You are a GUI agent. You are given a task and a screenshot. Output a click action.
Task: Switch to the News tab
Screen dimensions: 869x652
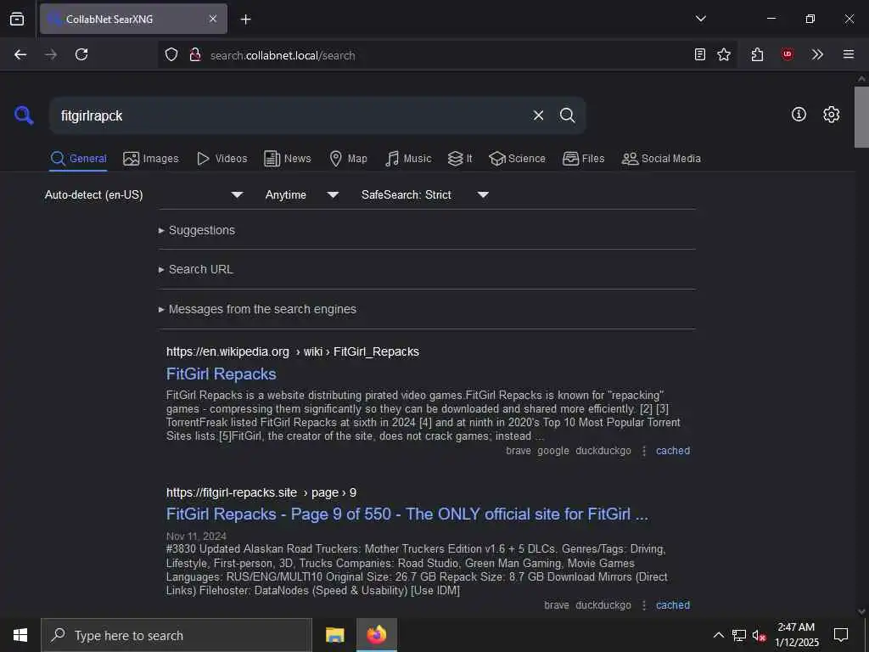pyautogui.click(x=288, y=159)
